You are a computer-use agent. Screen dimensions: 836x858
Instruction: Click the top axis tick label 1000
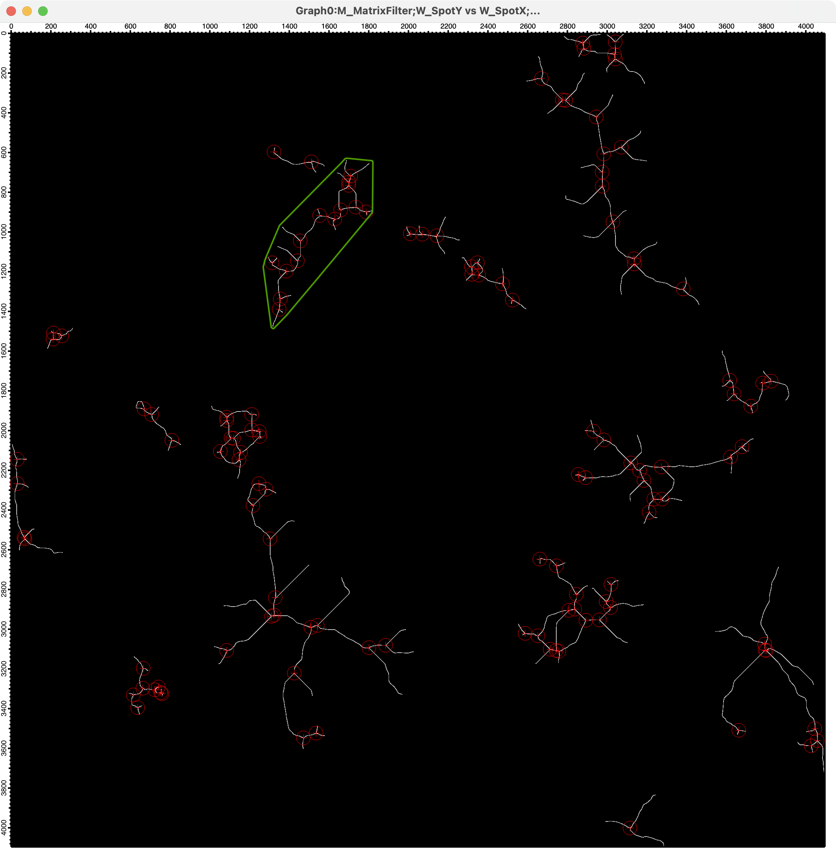click(210, 26)
